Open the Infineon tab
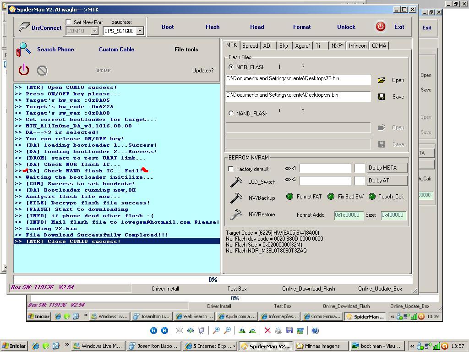469x352 pixels. (357, 46)
